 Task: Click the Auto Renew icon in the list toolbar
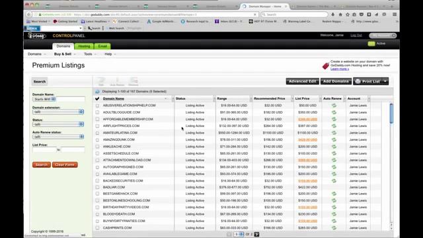pyautogui.click(x=117, y=81)
